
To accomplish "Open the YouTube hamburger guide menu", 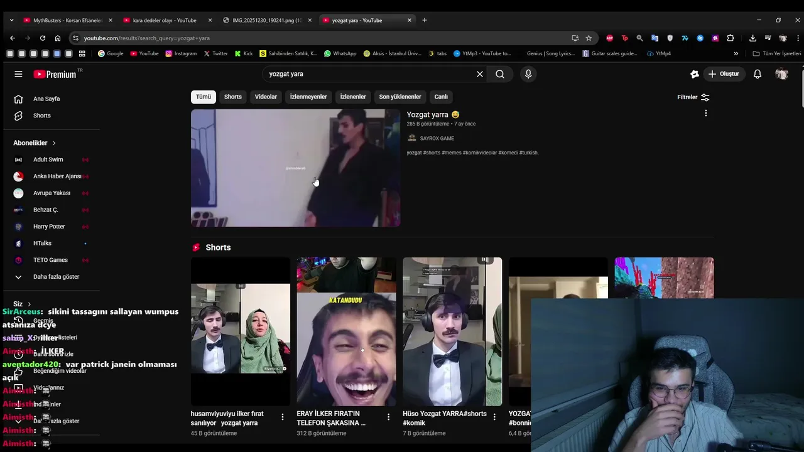I will click(18, 74).
